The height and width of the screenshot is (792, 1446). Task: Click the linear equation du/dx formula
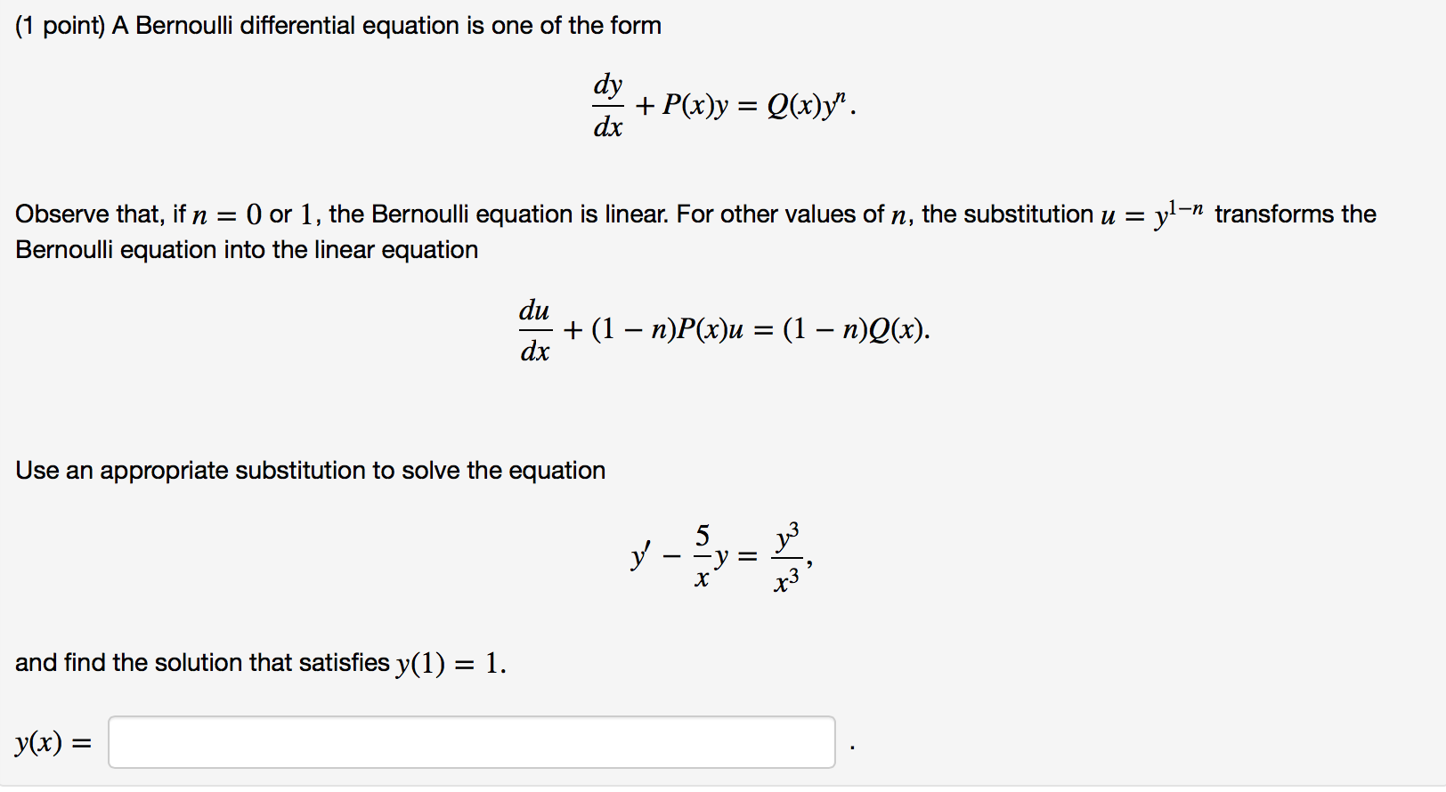(x=536, y=329)
